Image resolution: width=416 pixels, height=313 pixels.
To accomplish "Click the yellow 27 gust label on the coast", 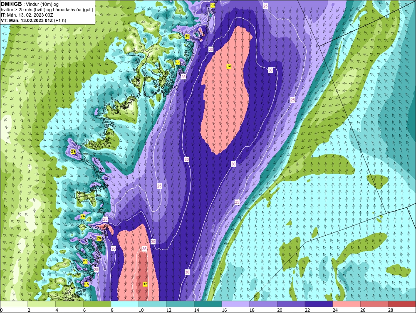I will [178, 62].
